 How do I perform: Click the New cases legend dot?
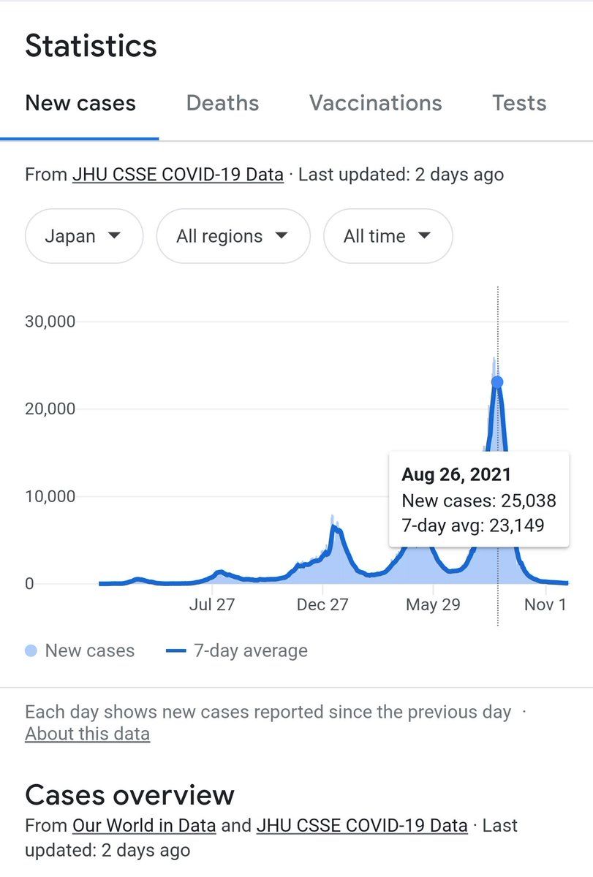coord(31,650)
